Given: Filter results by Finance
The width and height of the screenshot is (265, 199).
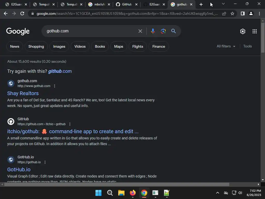Looking at the screenshot, I should tap(159, 46).
